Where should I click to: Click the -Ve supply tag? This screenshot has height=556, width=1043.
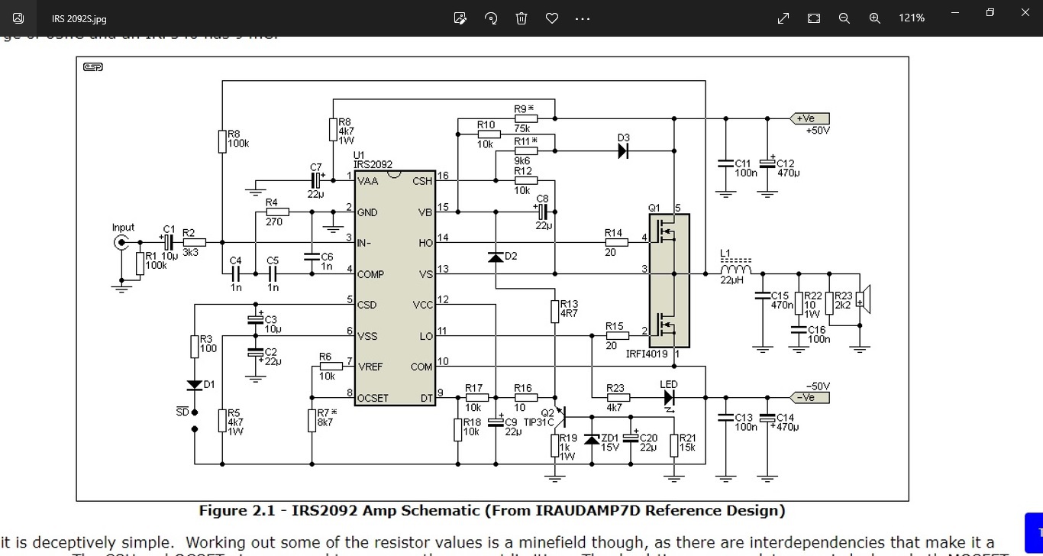click(809, 397)
